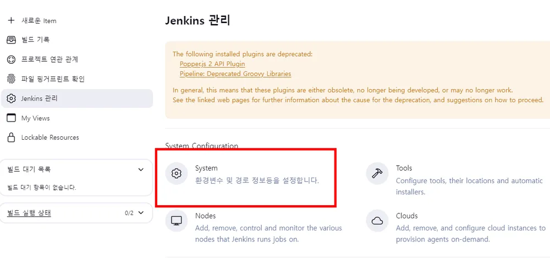550x269 pixels.
Task: Expand the 빌드 실행 상태 chevron
Action: [141, 212]
